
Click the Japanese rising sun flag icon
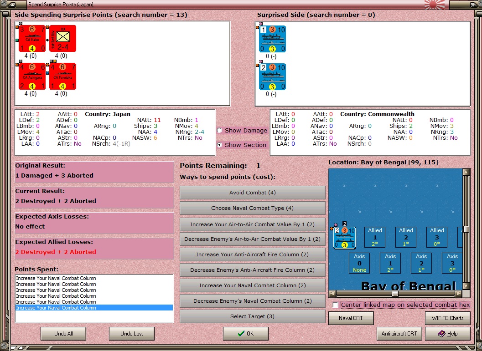[x=435, y=5]
